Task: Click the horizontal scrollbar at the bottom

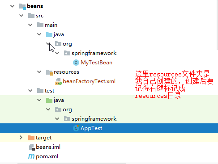Action: [x=72, y=163]
